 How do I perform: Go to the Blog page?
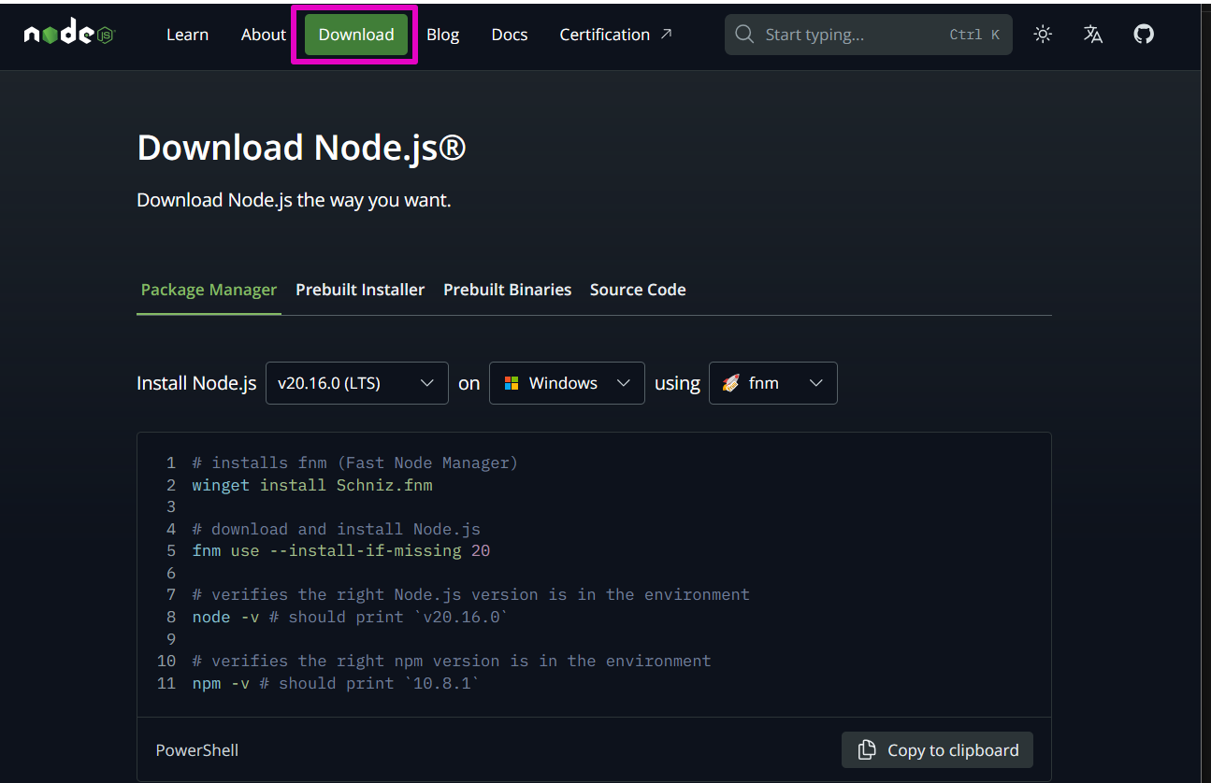(x=442, y=35)
